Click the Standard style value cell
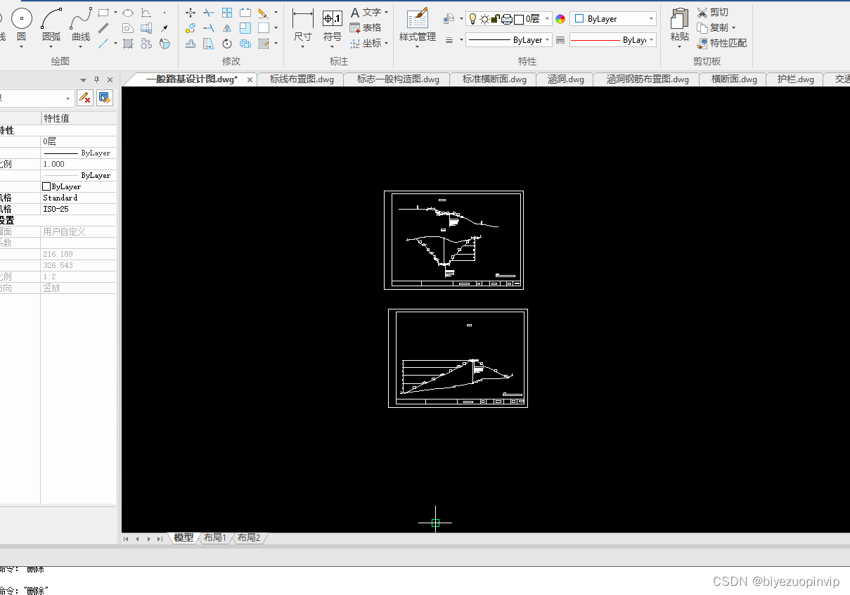 (x=78, y=198)
